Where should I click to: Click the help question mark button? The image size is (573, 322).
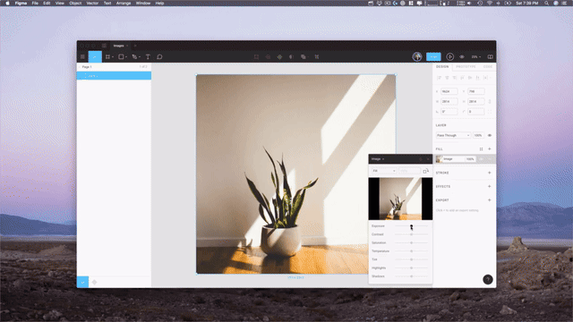(488, 280)
